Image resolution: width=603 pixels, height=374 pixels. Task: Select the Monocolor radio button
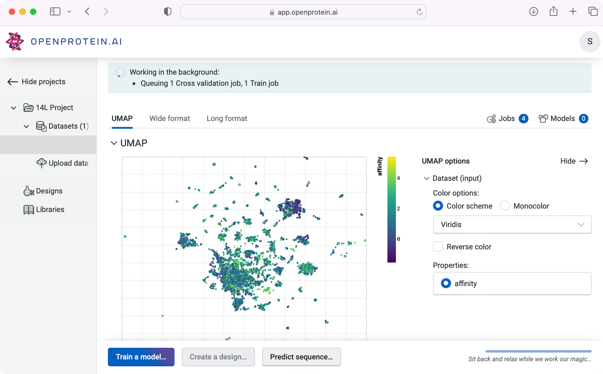click(x=505, y=206)
